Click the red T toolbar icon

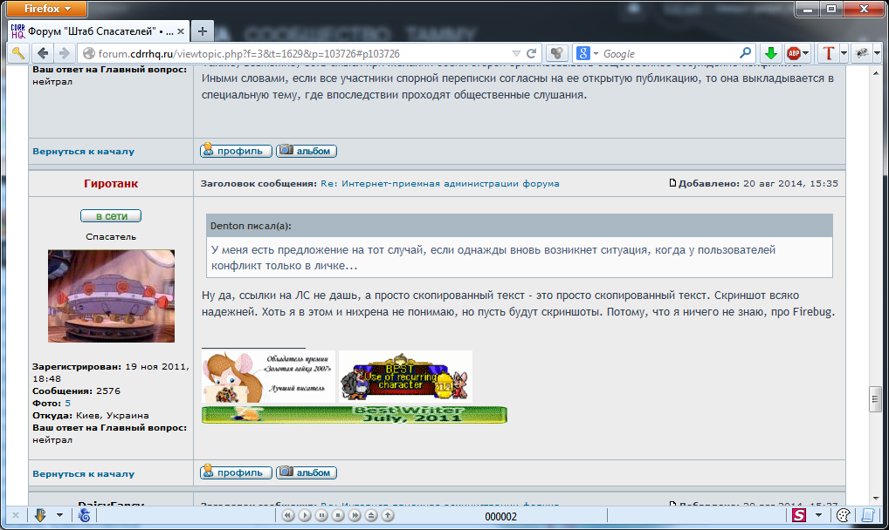pos(829,53)
